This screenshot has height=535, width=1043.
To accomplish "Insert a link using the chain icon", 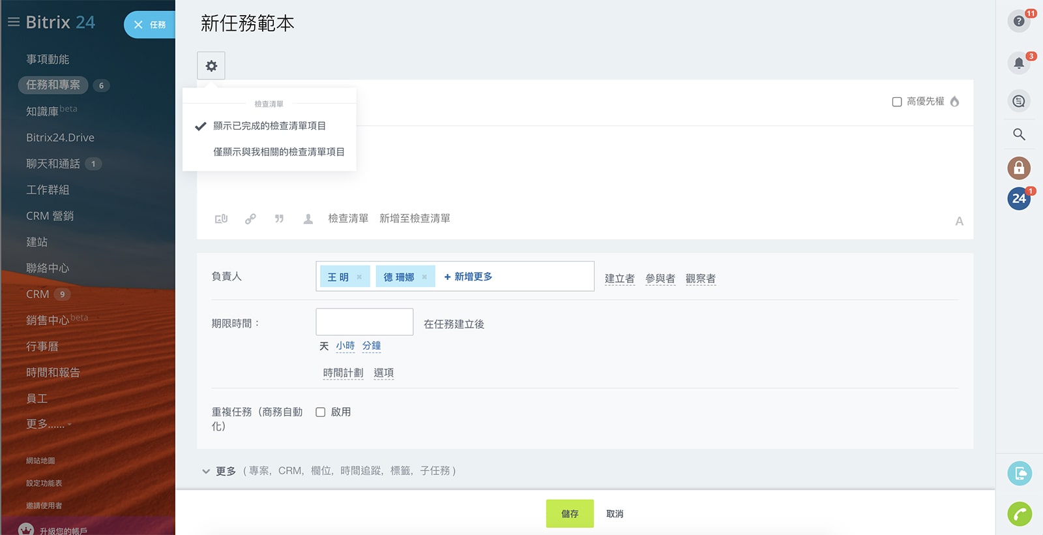I will point(250,219).
